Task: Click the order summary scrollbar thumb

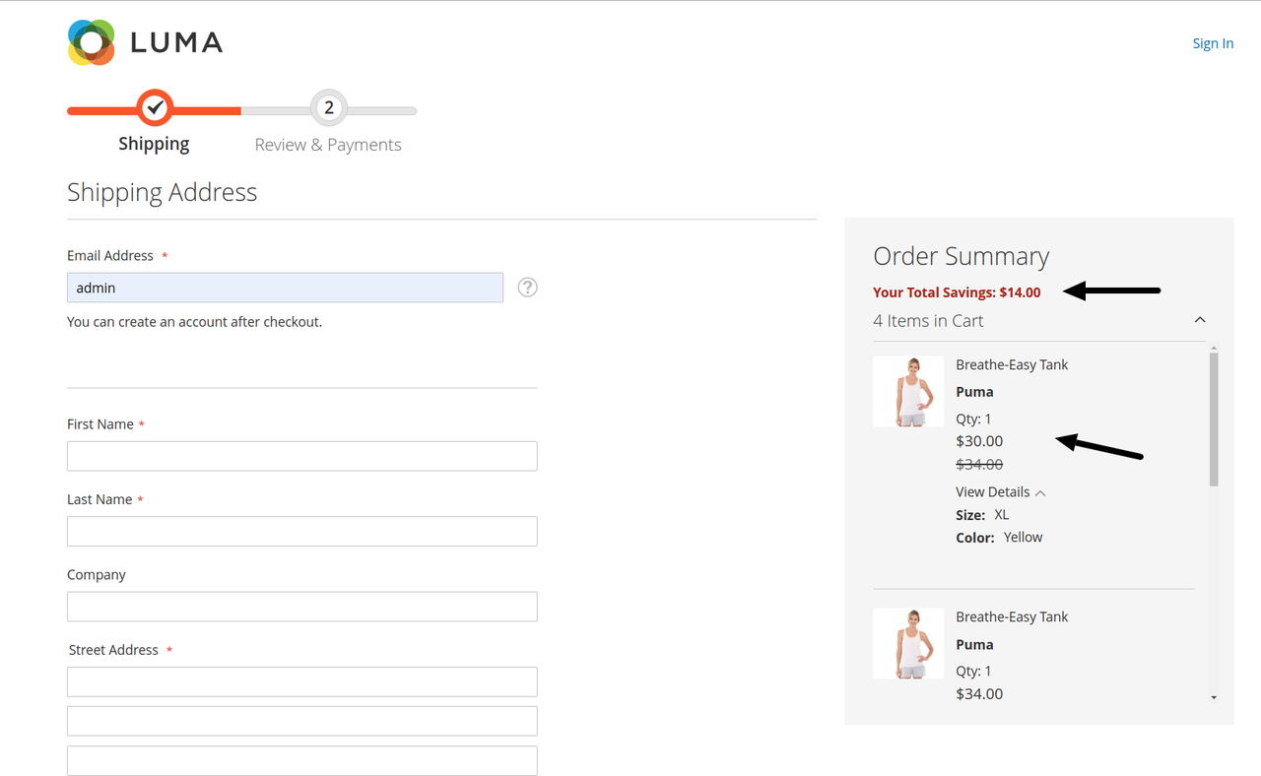Action: (1214, 420)
